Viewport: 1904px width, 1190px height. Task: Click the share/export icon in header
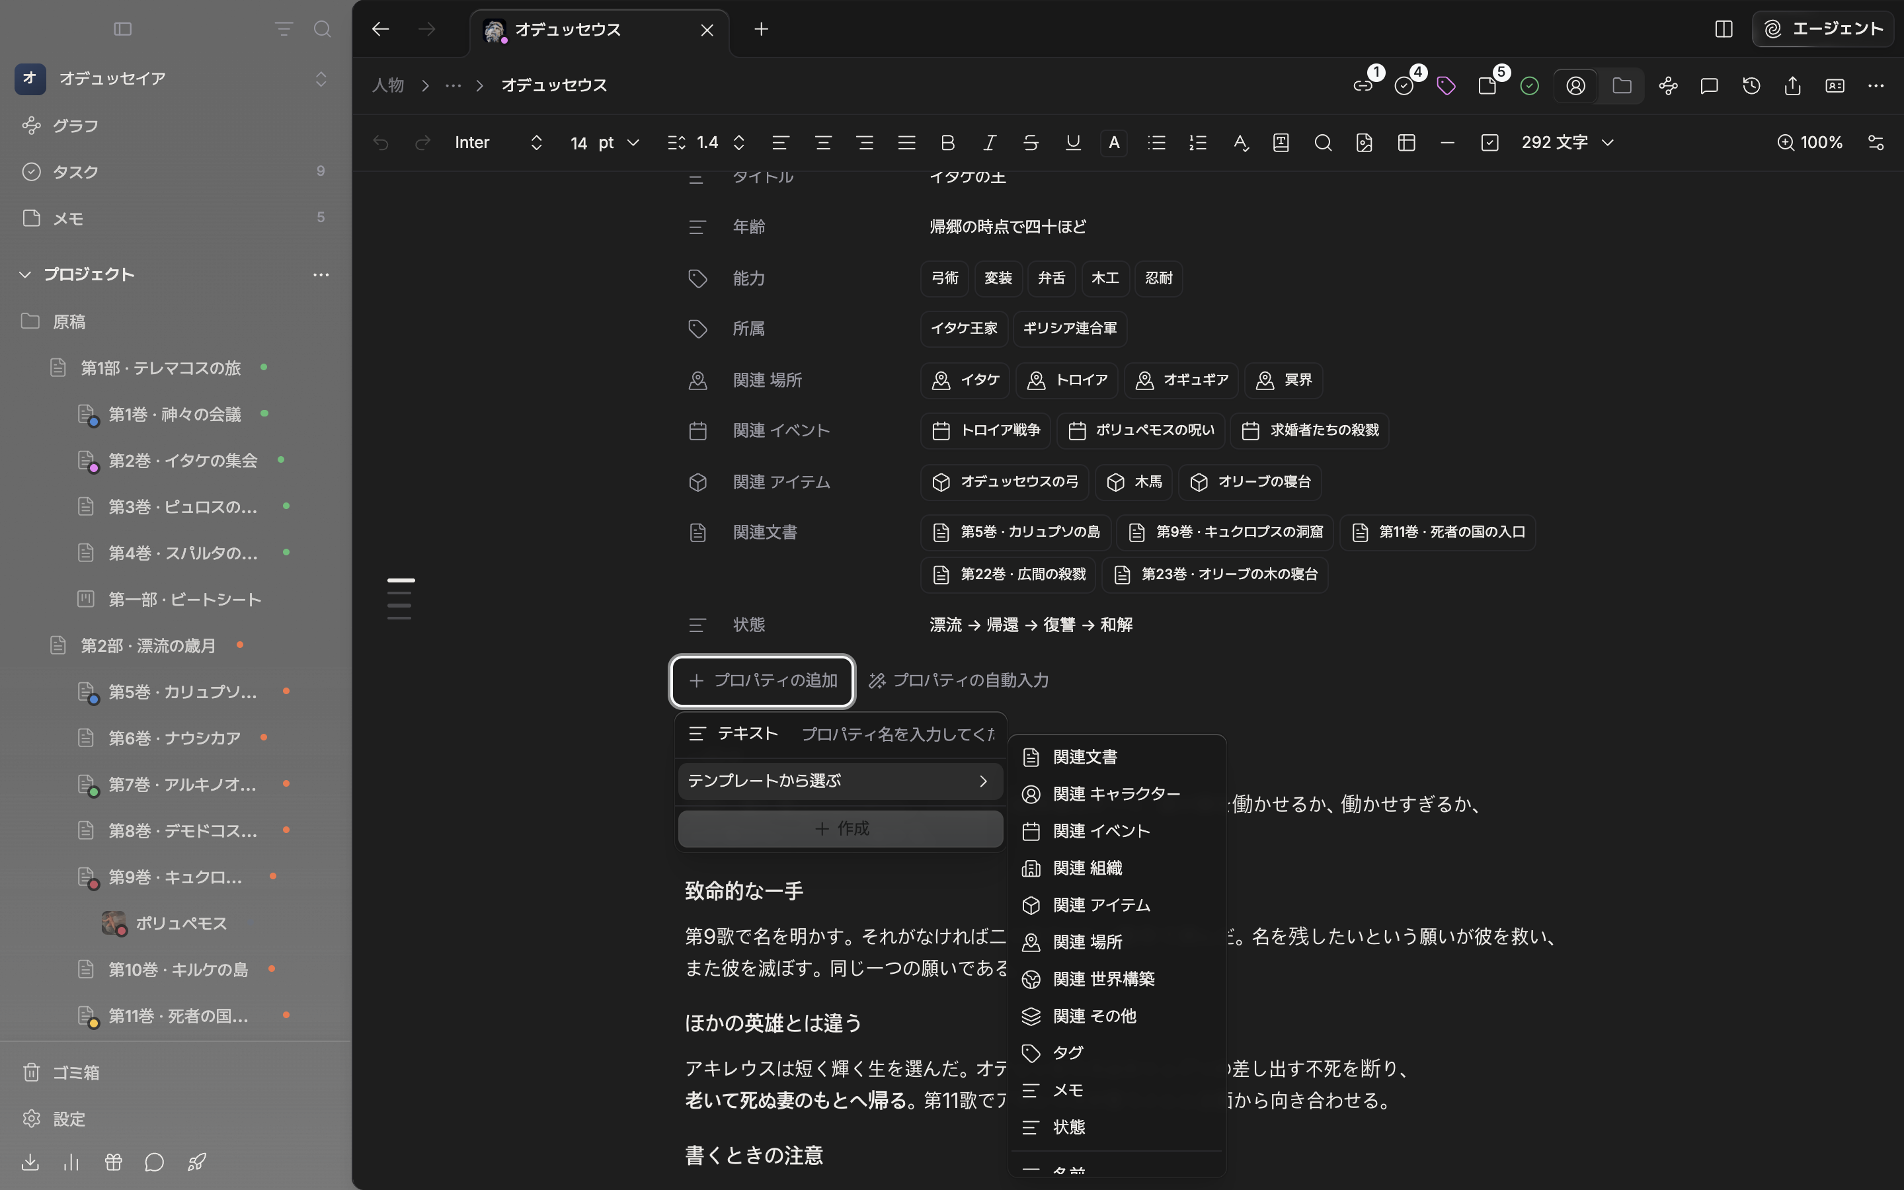pyautogui.click(x=1793, y=86)
